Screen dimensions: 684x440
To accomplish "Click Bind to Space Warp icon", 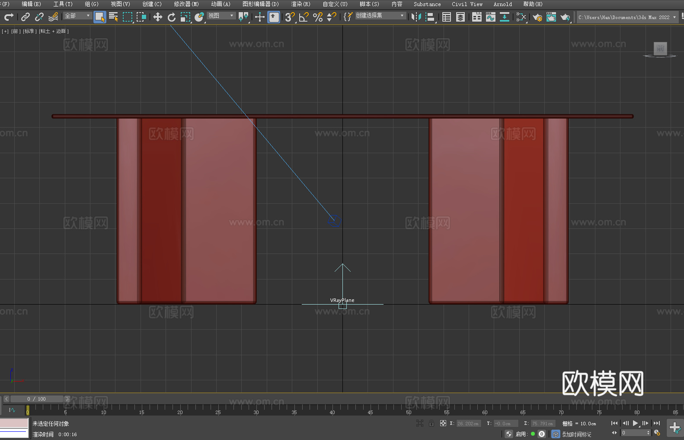I will tap(53, 17).
